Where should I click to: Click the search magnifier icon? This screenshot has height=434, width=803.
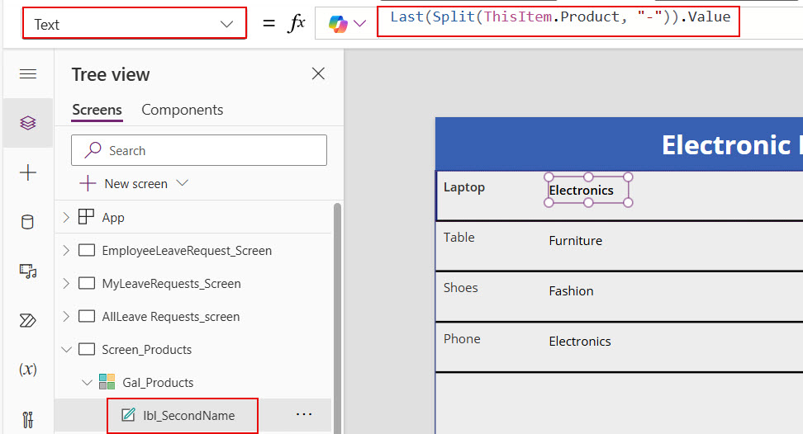(x=93, y=150)
